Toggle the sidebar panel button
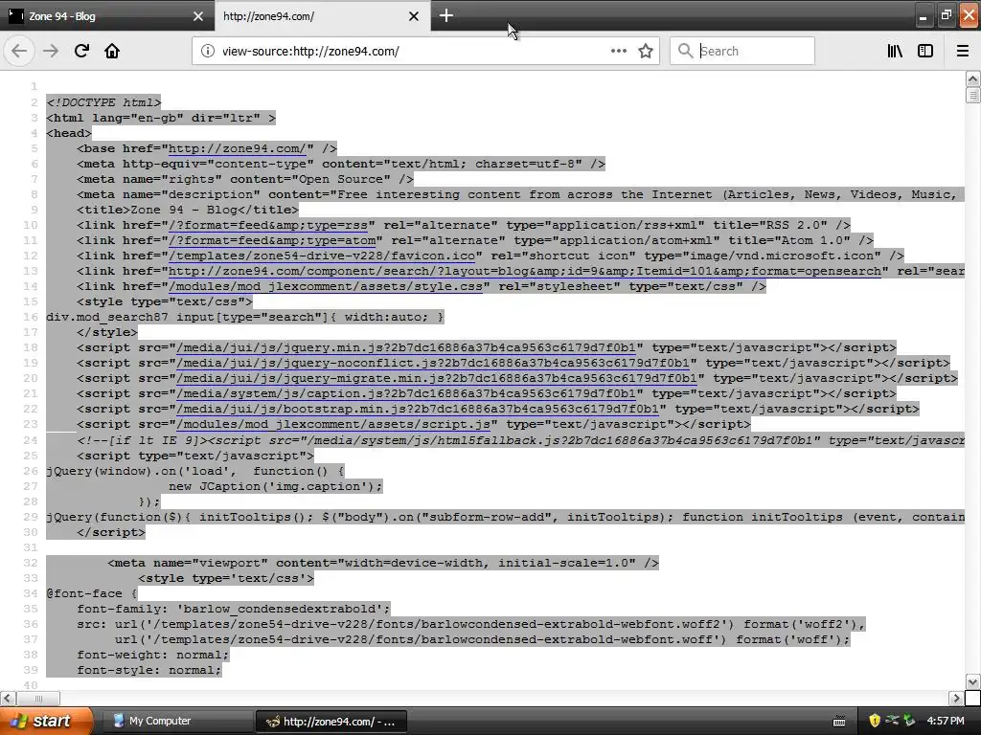The image size is (981, 735). (x=925, y=51)
